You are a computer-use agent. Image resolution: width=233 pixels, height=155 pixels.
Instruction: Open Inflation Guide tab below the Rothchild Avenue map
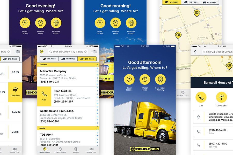click(183, 94)
